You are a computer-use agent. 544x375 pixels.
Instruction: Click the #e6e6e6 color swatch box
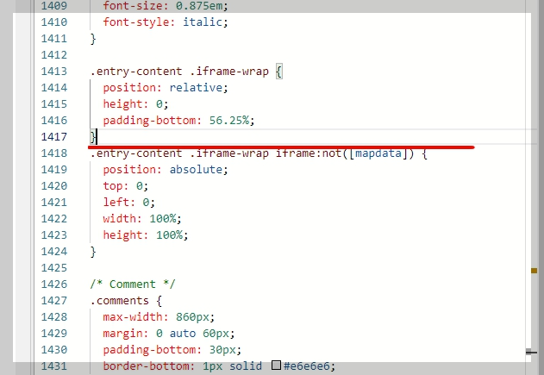point(276,365)
